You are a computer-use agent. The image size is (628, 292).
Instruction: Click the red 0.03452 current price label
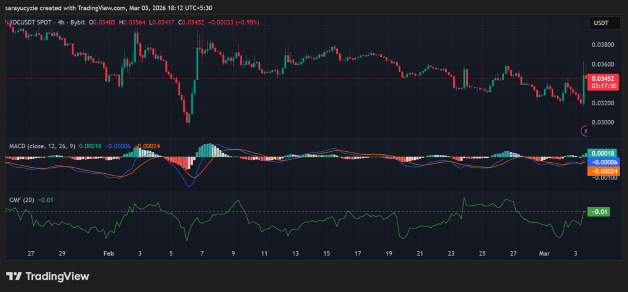coord(601,79)
